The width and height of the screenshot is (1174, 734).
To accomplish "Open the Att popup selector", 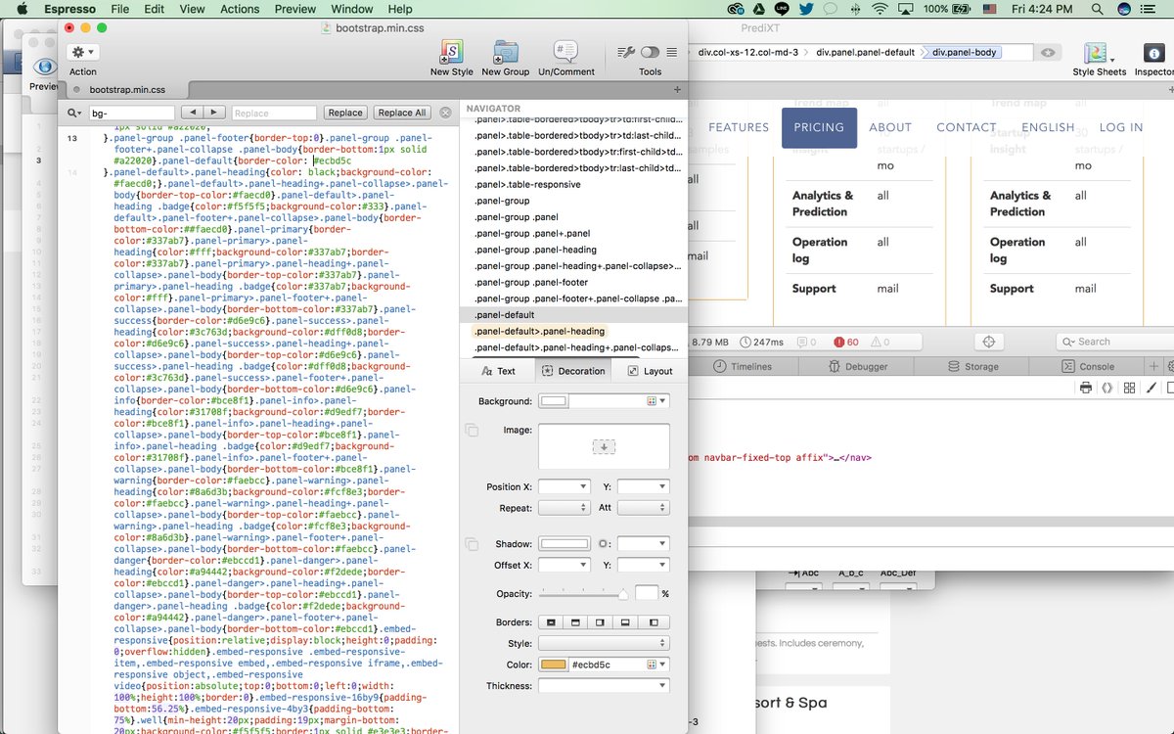I will [x=644, y=508].
